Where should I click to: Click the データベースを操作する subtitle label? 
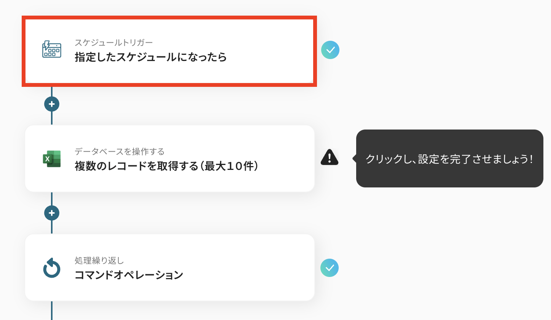[x=119, y=152]
